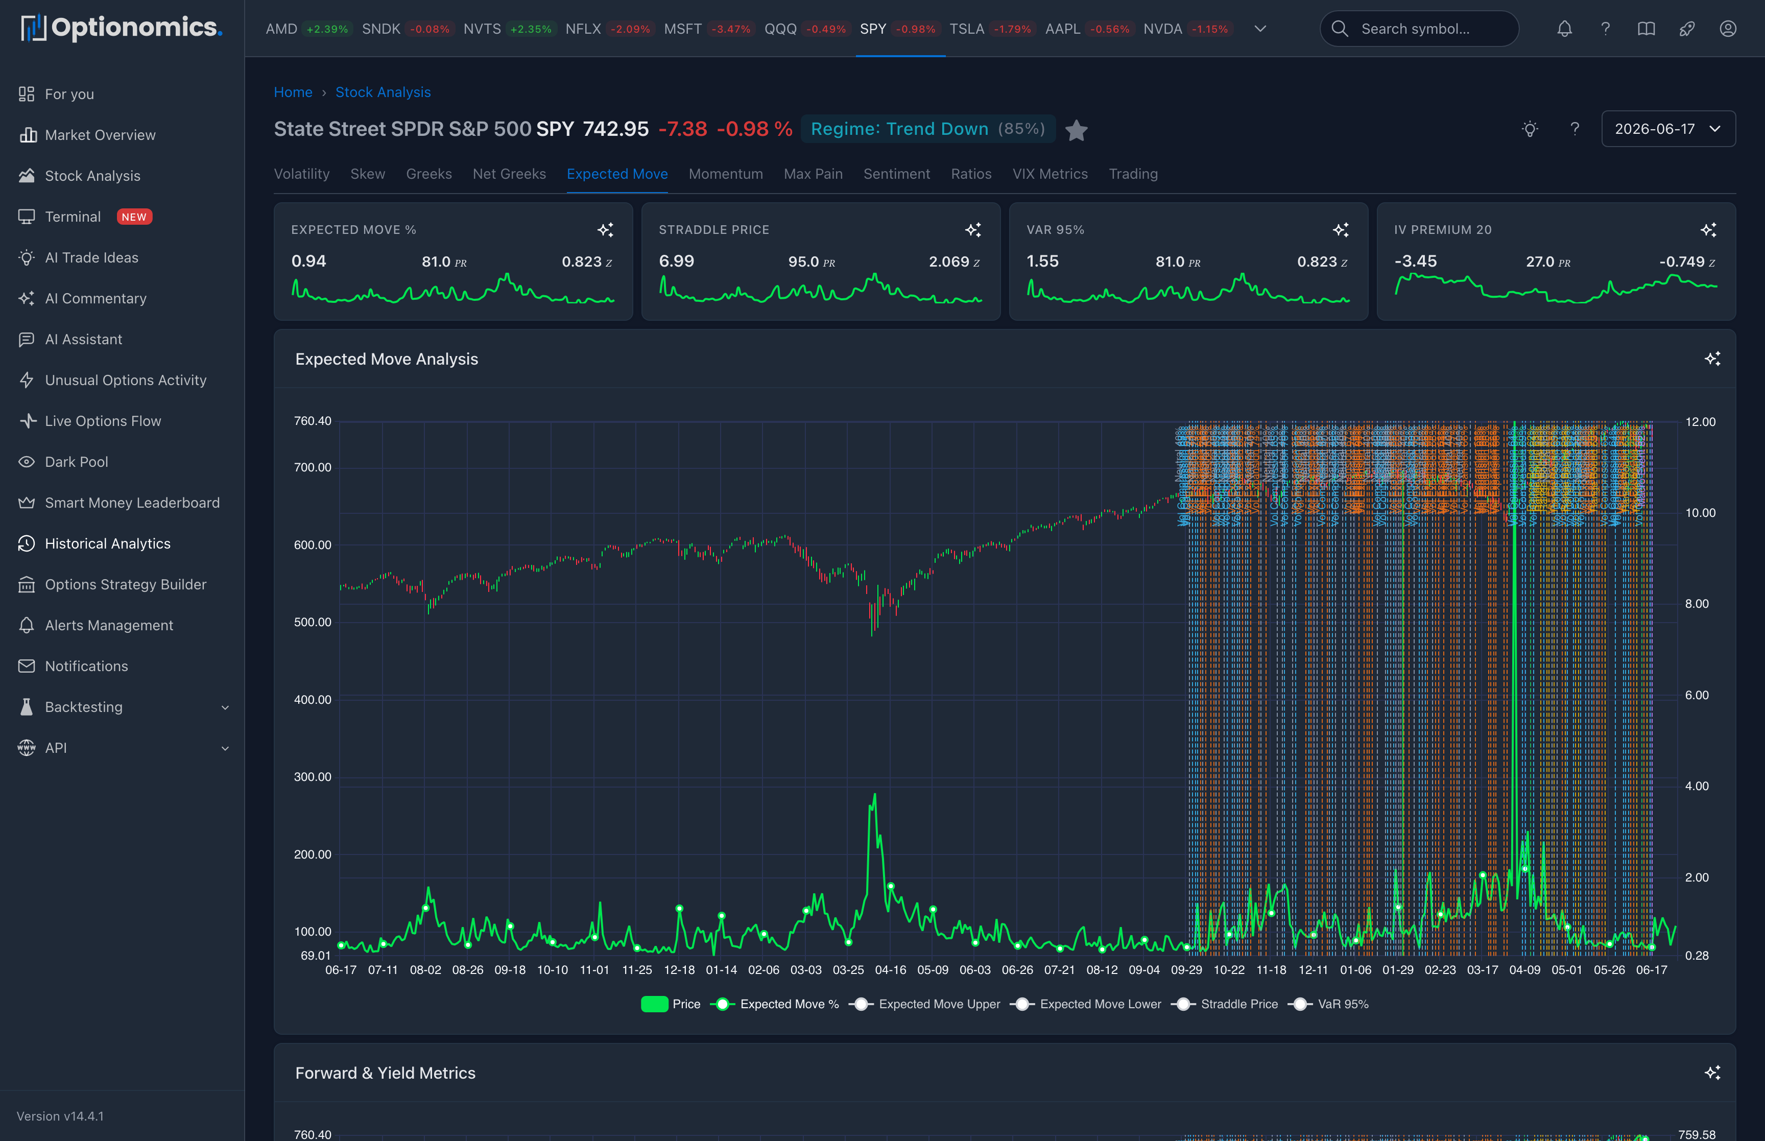Click the Optionomics logo
1765x1141 pixels.
pos(122,28)
